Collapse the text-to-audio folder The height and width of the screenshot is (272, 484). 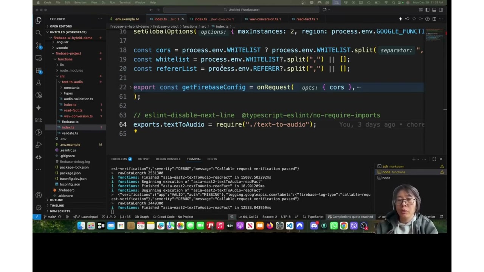click(72, 82)
